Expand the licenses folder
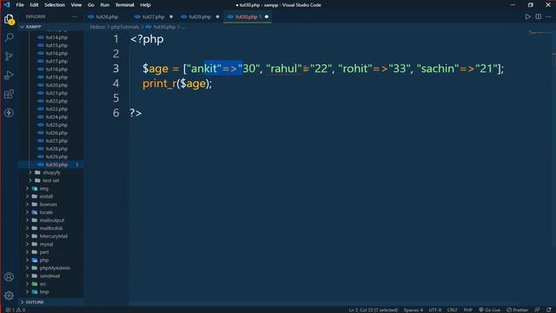This screenshot has width=556, height=313. 49,204
